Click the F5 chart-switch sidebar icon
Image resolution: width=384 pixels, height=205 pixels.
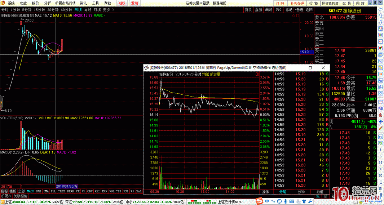pyautogui.click(x=380, y=137)
